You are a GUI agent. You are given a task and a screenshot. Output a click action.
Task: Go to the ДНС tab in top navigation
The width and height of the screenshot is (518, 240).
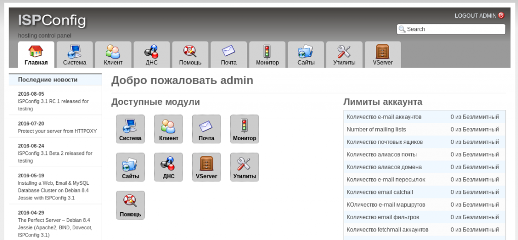coord(152,55)
